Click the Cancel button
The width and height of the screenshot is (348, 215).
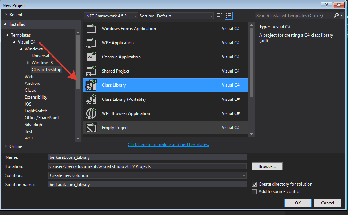[x=327, y=203]
